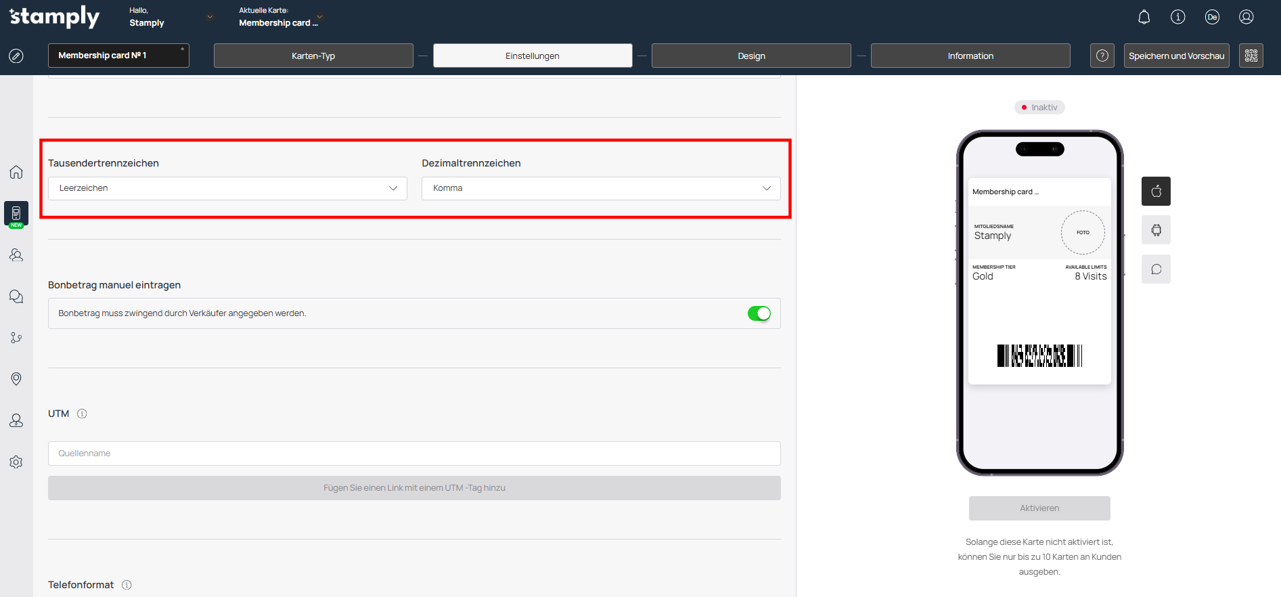The width and height of the screenshot is (1281, 597).
Task: Open the Information tab
Action: [x=970, y=56]
